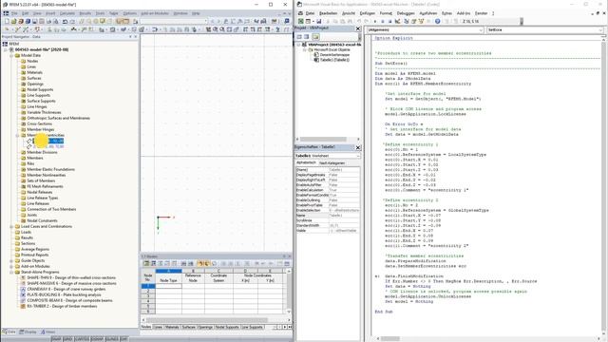
Task: Close the VBA Project panel
Action: tap(358, 28)
